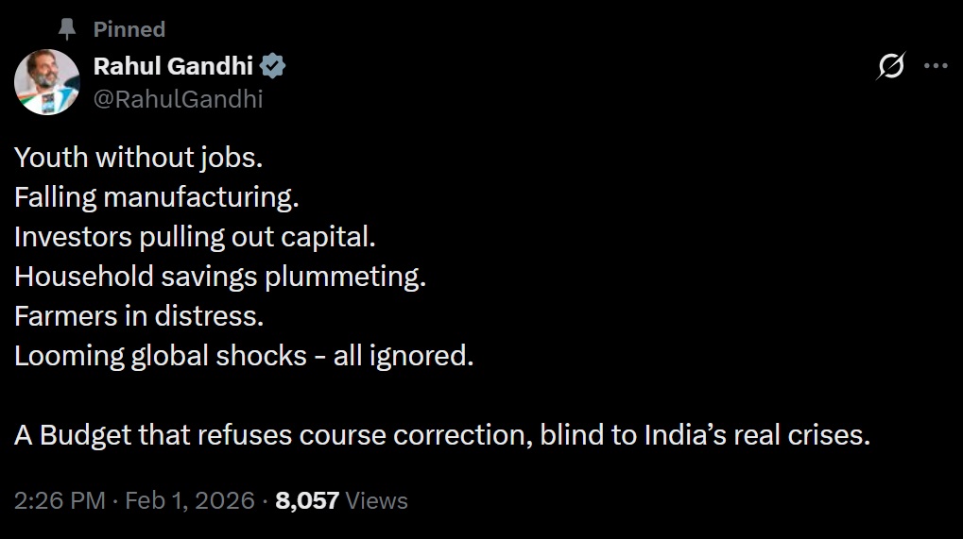This screenshot has width=963, height=539.
Task: Click the blue verified badge
Action: pos(274,66)
